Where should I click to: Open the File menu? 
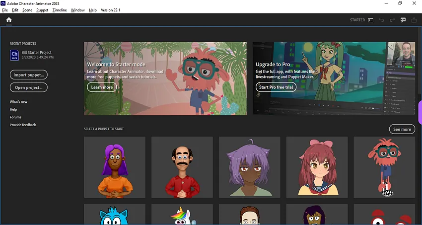[5, 10]
